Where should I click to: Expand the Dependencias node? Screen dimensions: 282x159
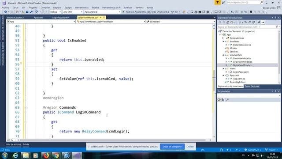pos(223,38)
